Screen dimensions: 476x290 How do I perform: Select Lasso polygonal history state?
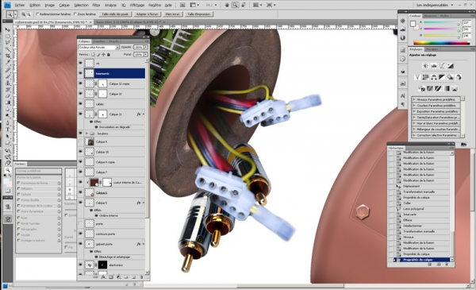tap(413, 209)
